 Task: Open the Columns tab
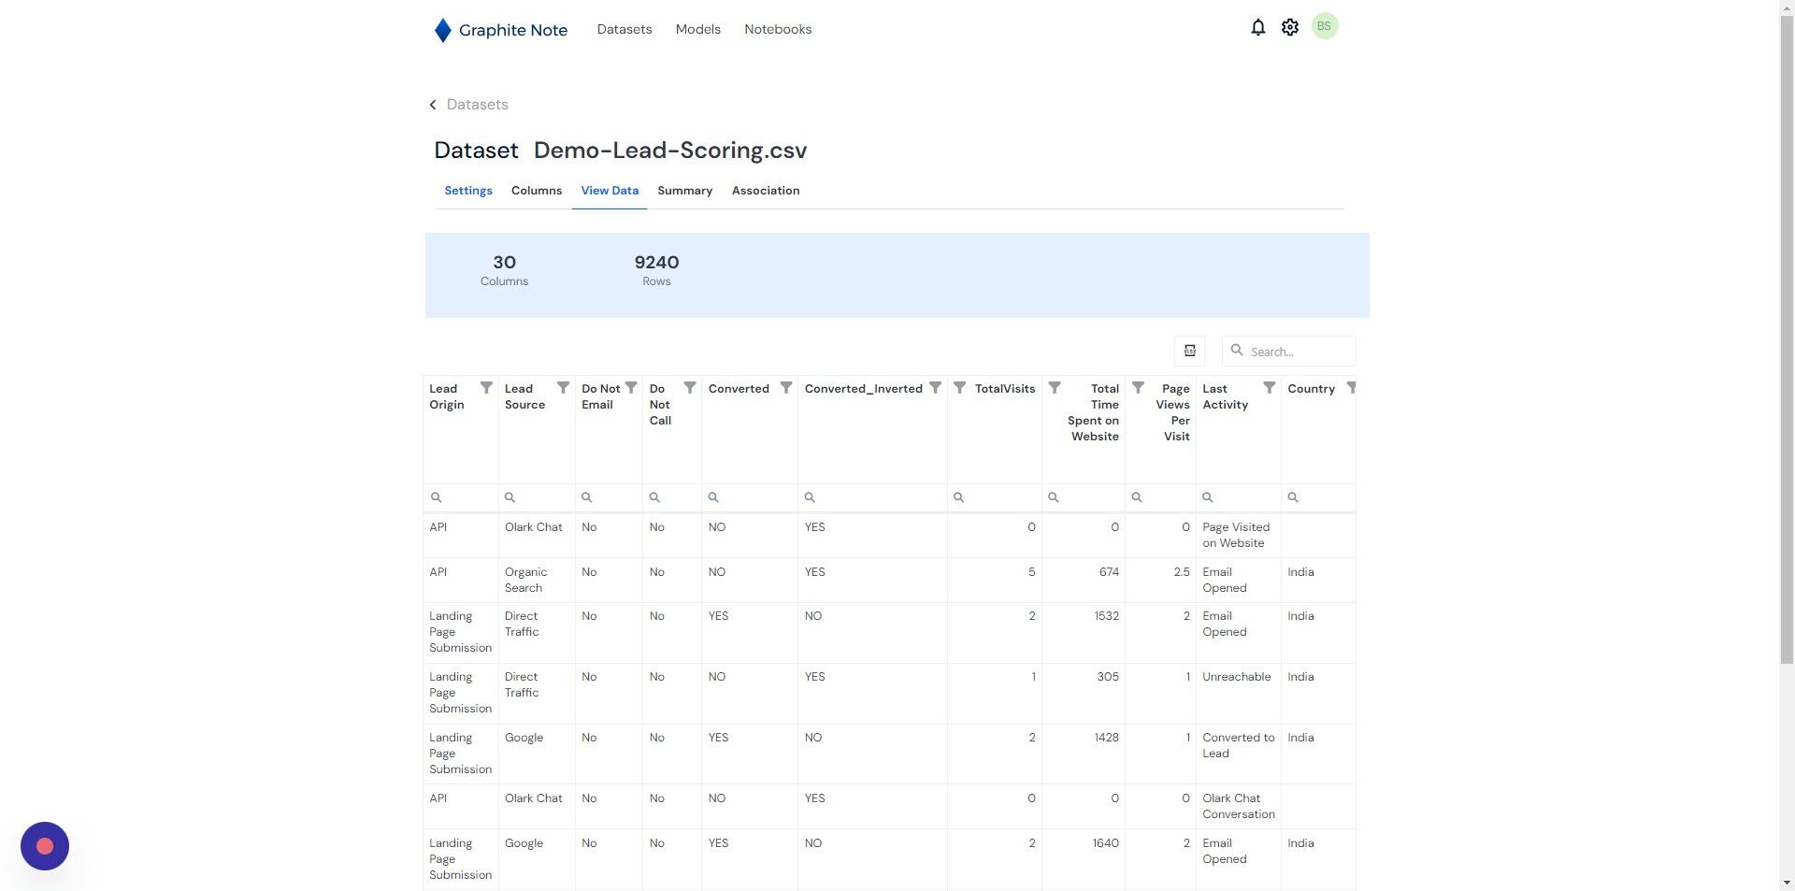[x=537, y=191]
